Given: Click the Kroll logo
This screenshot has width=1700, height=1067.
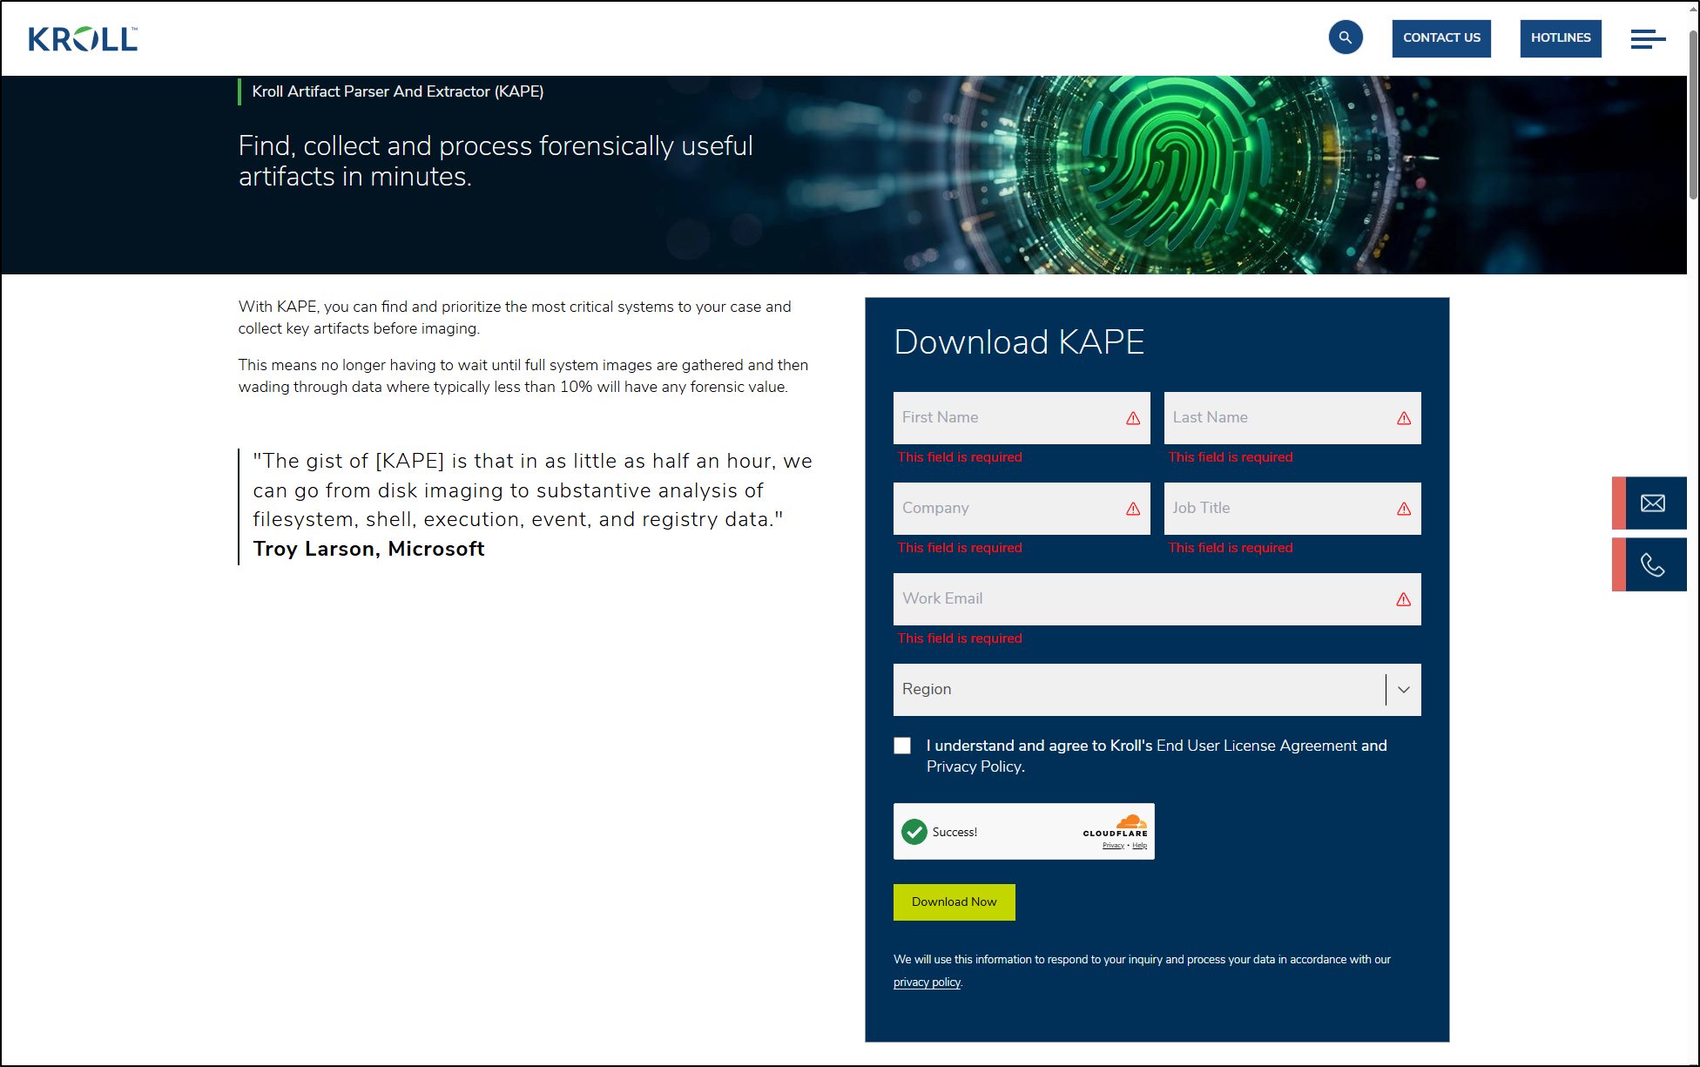Looking at the screenshot, I should (x=83, y=38).
